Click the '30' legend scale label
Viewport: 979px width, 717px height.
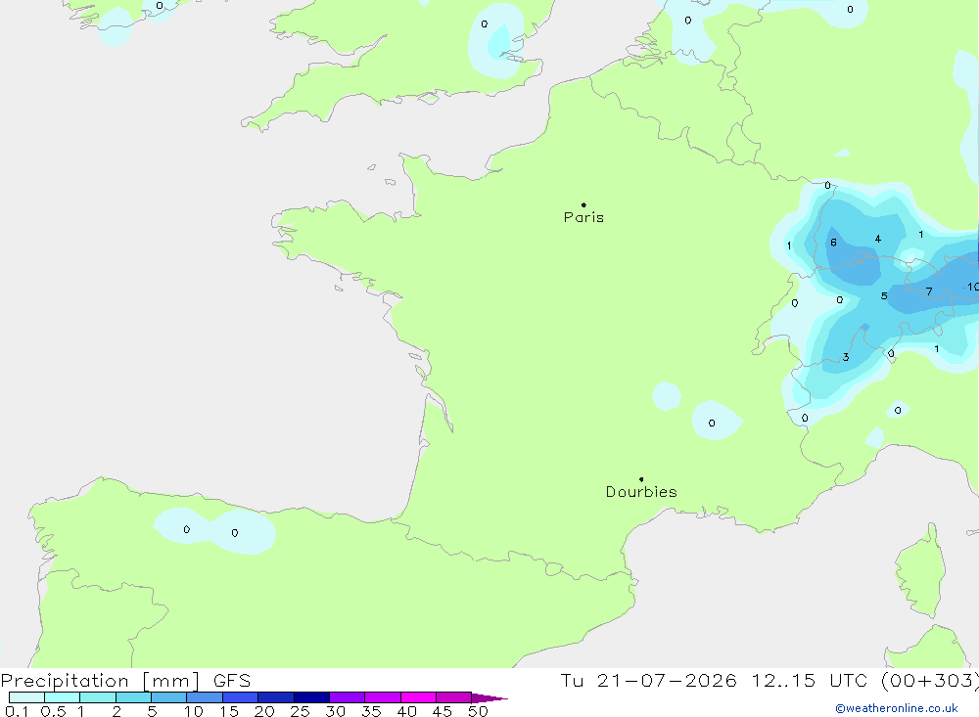335,711
